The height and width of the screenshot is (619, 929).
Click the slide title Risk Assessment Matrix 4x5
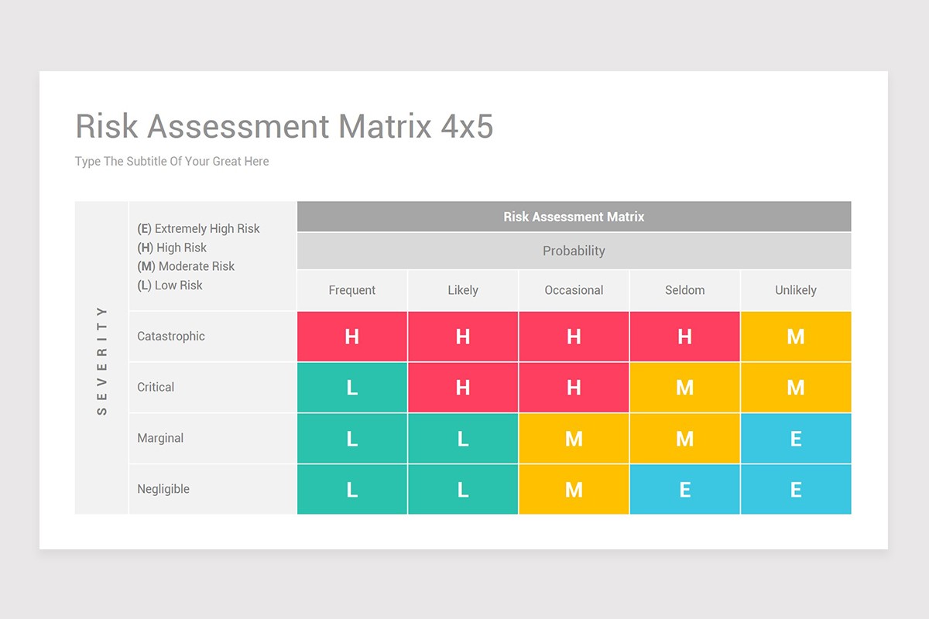coord(285,126)
